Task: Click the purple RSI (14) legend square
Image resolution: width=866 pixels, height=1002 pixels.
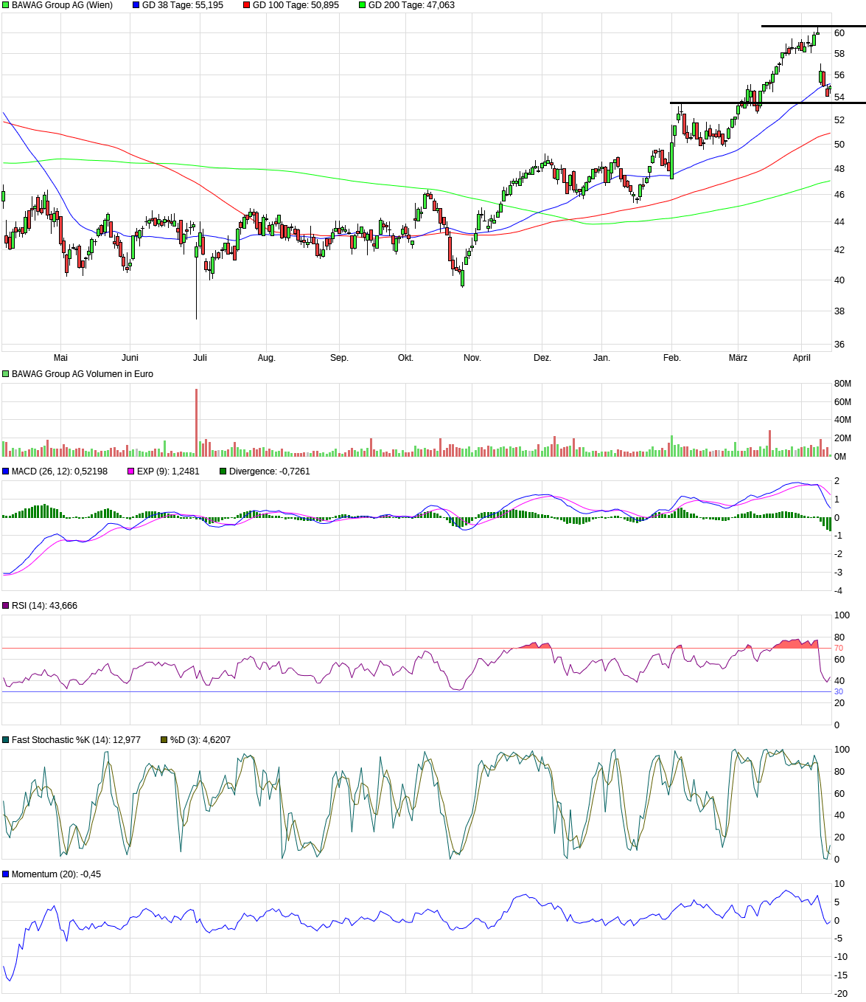Action: [x=6, y=606]
